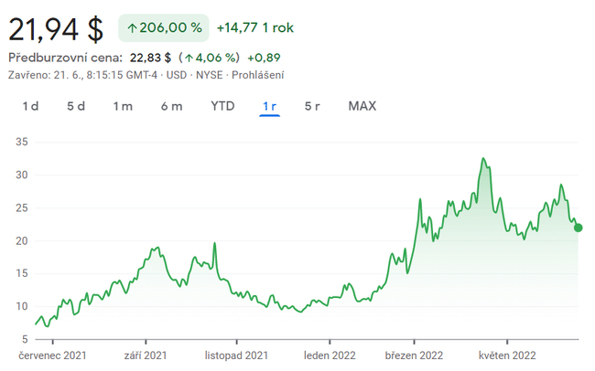Image resolution: width=595 pixels, height=371 pixels.
Task: Open the YTD chart view
Action: pos(222,106)
